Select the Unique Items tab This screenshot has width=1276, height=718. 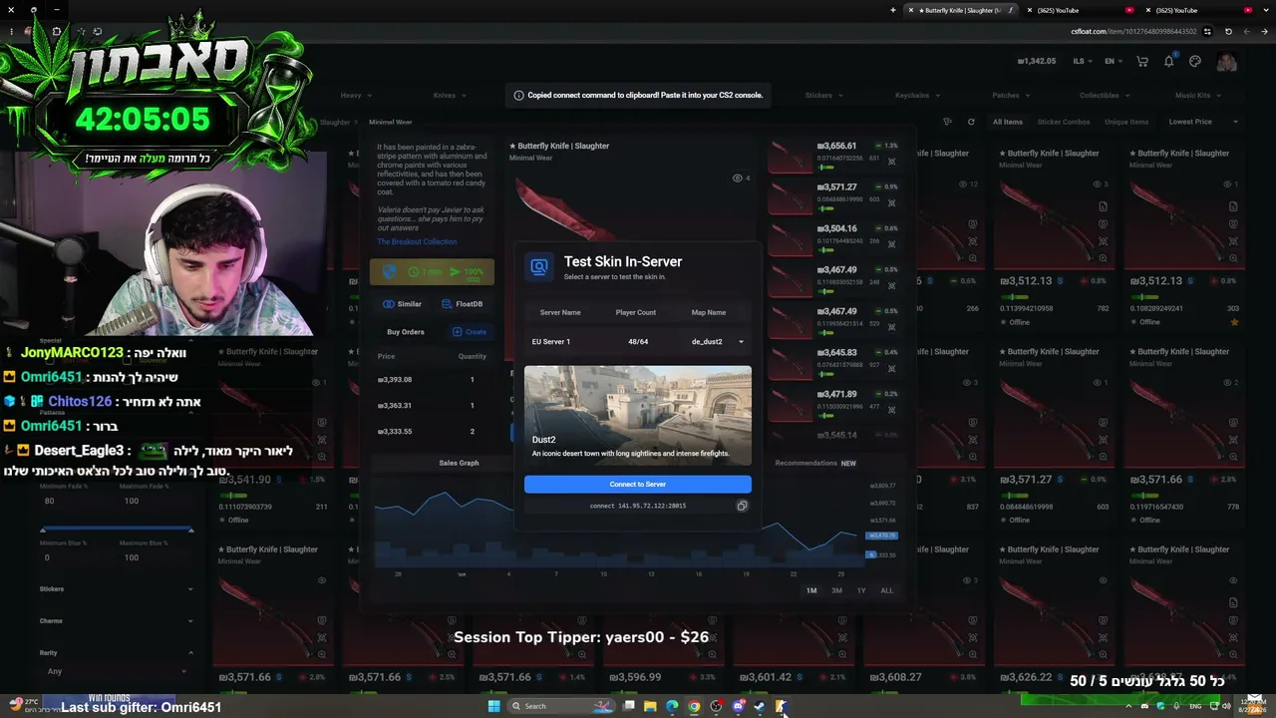pyautogui.click(x=1126, y=122)
